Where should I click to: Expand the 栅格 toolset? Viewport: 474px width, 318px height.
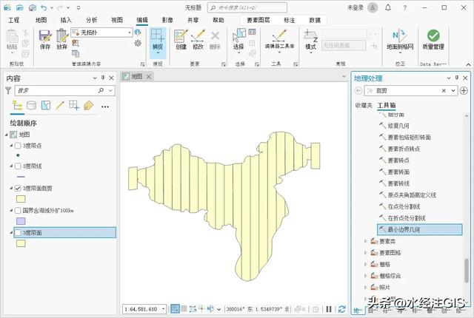click(365, 264)
